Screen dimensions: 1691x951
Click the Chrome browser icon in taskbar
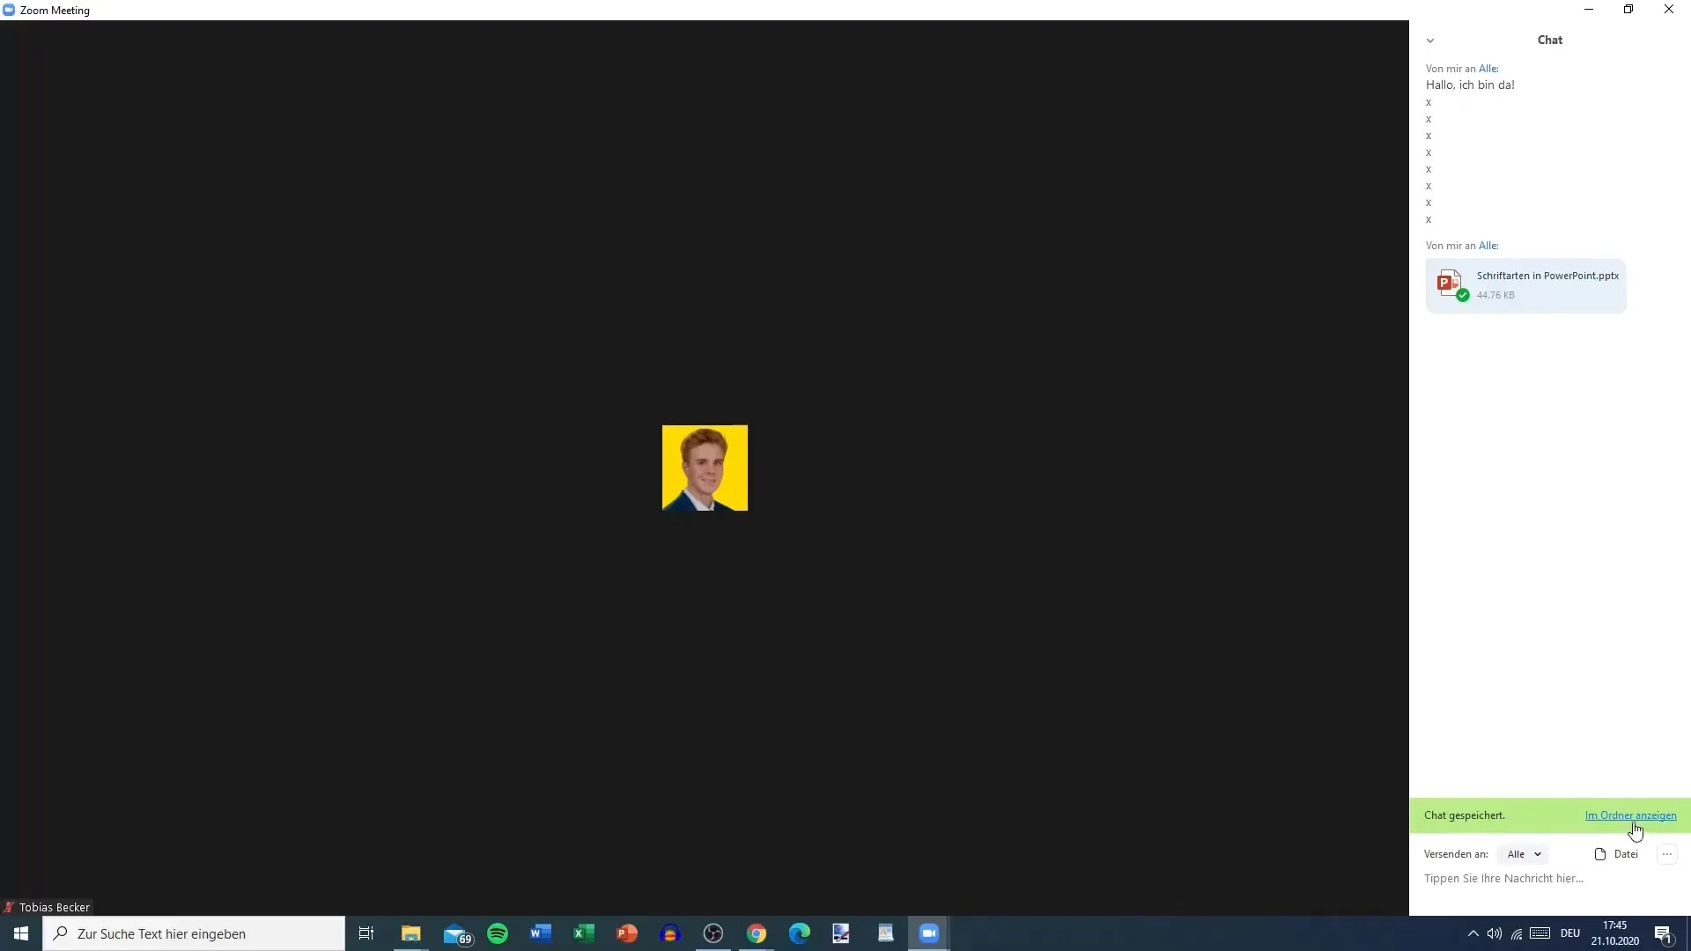click(756, 933)
